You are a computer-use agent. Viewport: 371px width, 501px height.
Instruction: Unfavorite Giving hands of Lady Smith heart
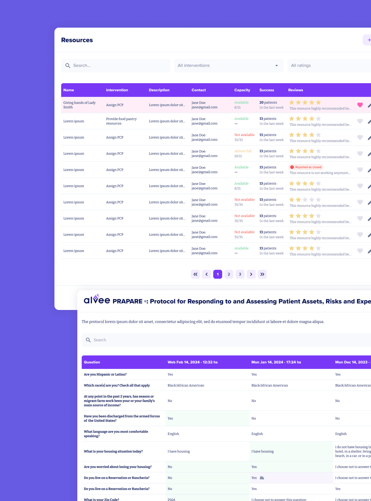(360, 105)
